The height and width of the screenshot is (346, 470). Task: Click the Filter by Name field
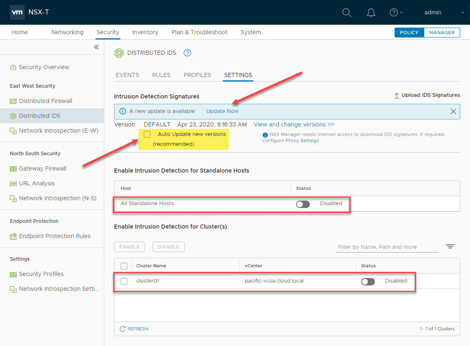pyautogui.click(x=386, y=247)
